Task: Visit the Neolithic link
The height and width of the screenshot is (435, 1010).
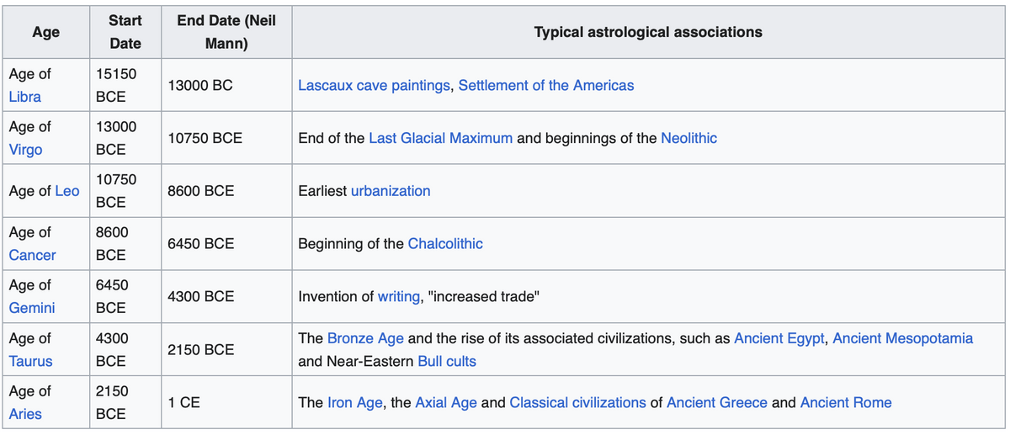Action: pyautogui.click(x=689, y=138)
